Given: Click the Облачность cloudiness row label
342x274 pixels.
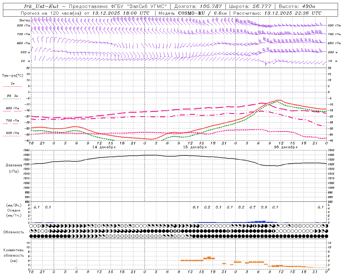Looking at the screenshot, I should coord(14,232).
